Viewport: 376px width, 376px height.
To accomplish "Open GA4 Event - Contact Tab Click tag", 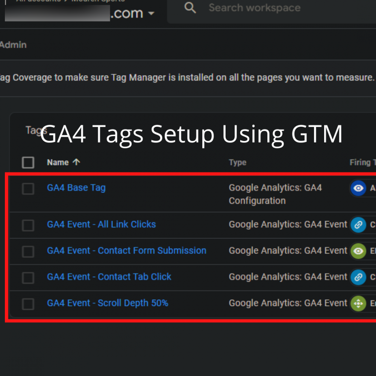I will (x=109, y=277).
